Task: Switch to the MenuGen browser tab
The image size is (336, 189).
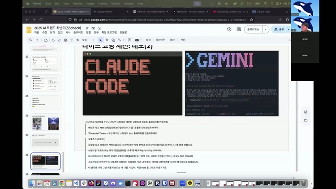Action: (191, 12)
